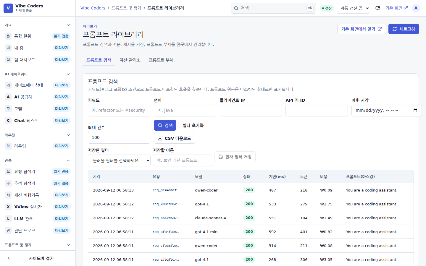Click 통합 현황 sidebar icon
Screen dimensions: 426x266
coord(8,36)
